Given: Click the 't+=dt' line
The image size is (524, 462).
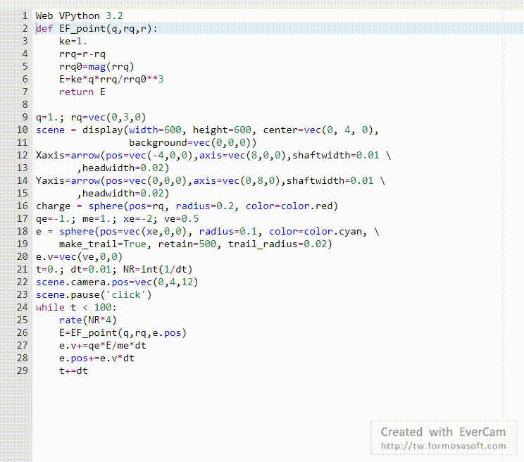Looking at the screenshot, I should coord(73,371).
